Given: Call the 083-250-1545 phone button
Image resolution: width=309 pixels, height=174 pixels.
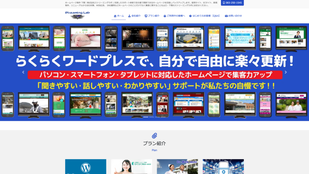Looking at the screenshot, I should pos(232,3).
